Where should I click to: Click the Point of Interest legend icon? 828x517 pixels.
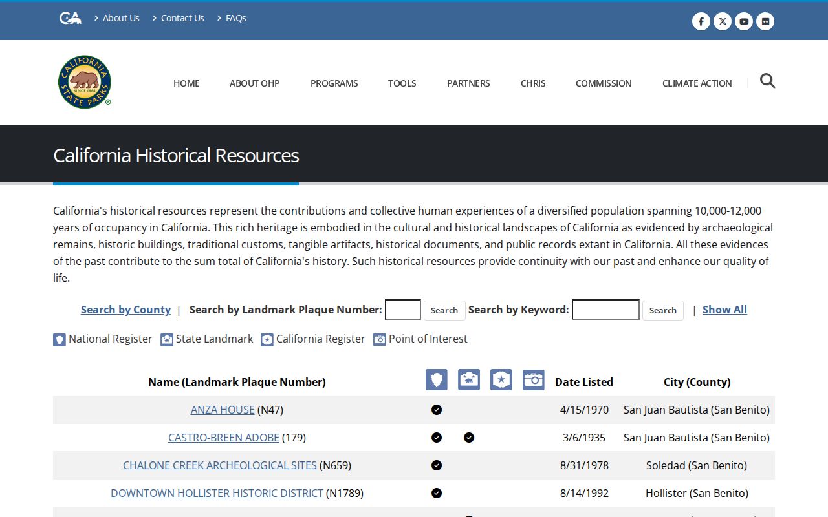(380, 339)
